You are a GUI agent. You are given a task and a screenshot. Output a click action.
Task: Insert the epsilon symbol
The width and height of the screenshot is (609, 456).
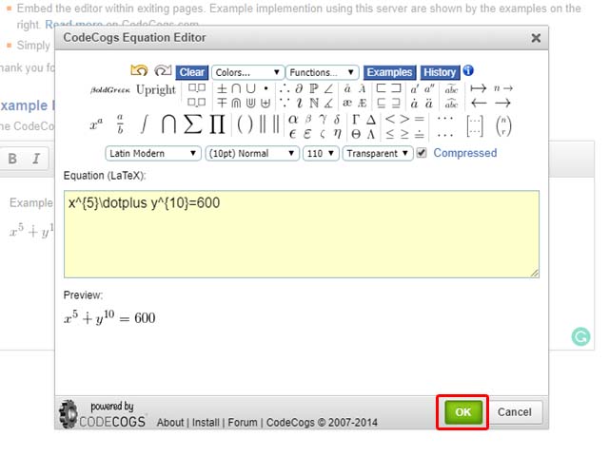293,134
